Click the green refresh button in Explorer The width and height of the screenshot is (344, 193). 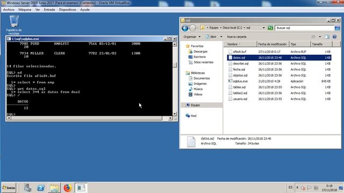coord(270,28)
